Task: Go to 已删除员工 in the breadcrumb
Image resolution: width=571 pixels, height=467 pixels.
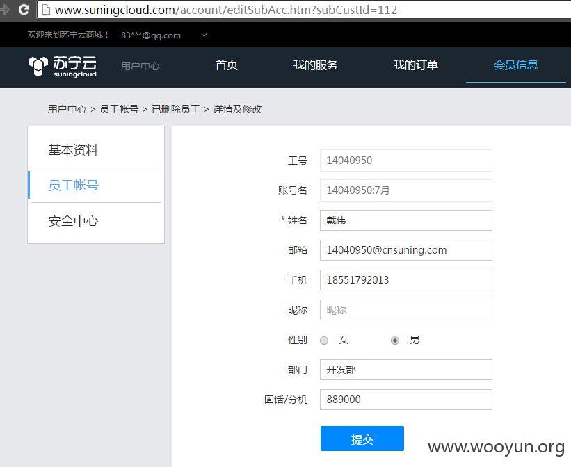Action: [x=176, y=109]
